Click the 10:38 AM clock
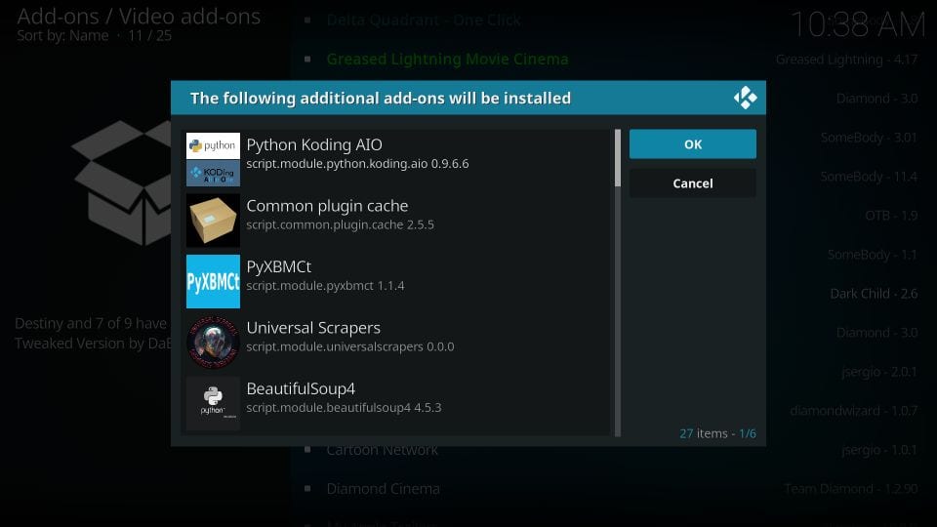The width and height of the screenshot is (937, 527). (857, 25)
